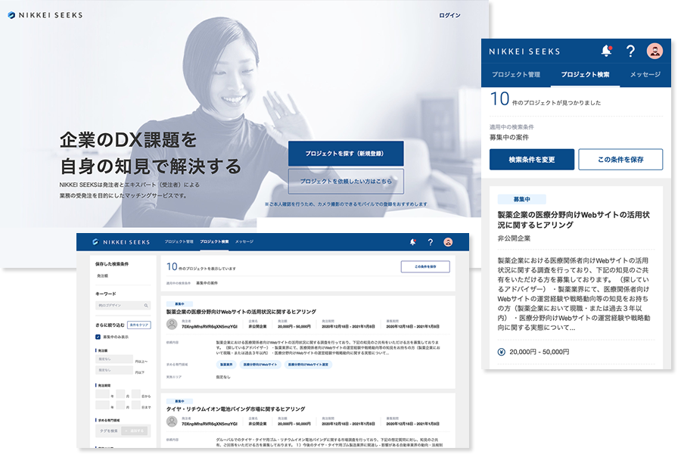Toggle the 募集中のみ表示 checkbox
This screenshot has width=681, height=454.
point(98,336)
